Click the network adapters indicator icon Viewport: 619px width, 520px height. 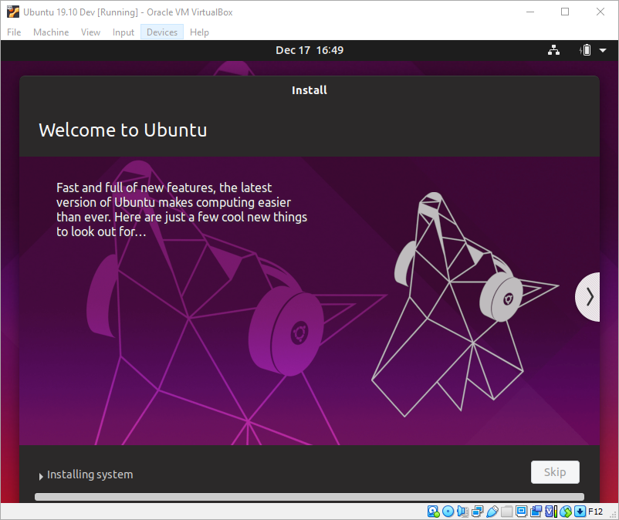(477, 512)
